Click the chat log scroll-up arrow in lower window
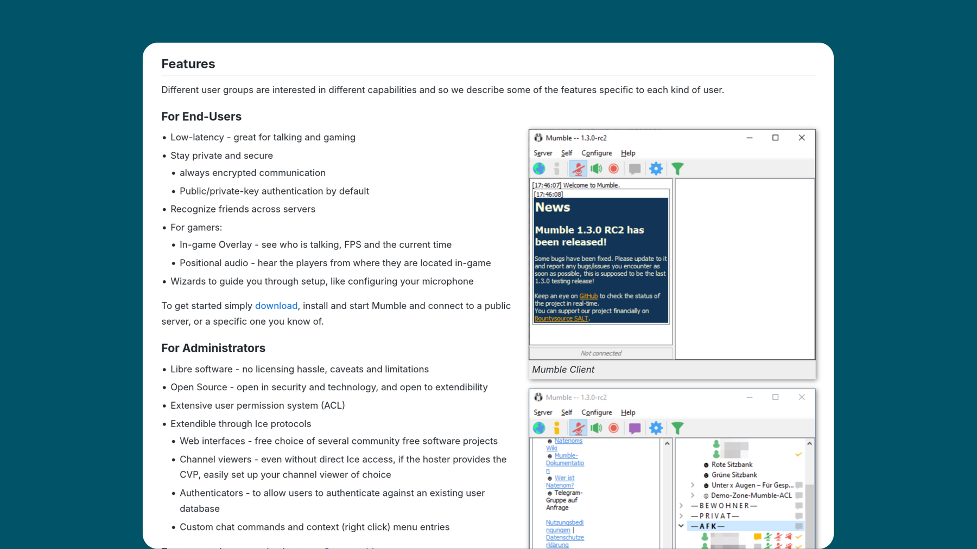Viewport: 977px width, 549px height. click(x=667, y=444)
